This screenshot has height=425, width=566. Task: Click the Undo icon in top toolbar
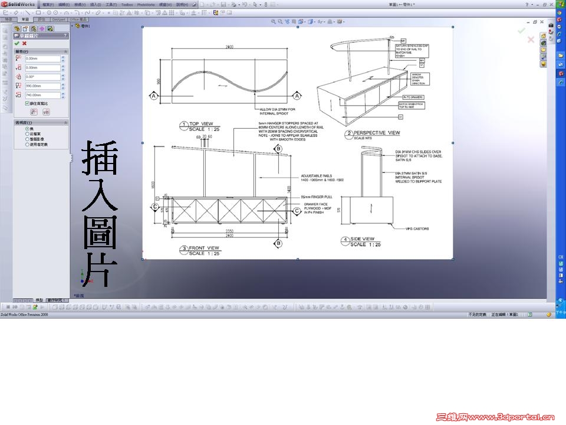(245, 5)
